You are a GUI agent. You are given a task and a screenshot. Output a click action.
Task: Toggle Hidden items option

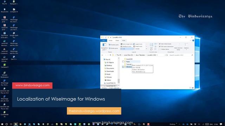(x=164, y=49)
